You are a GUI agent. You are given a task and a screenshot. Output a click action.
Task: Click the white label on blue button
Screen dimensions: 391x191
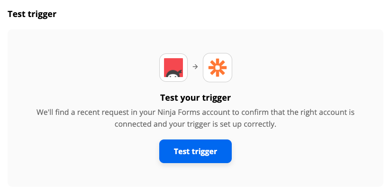point(195,151)
